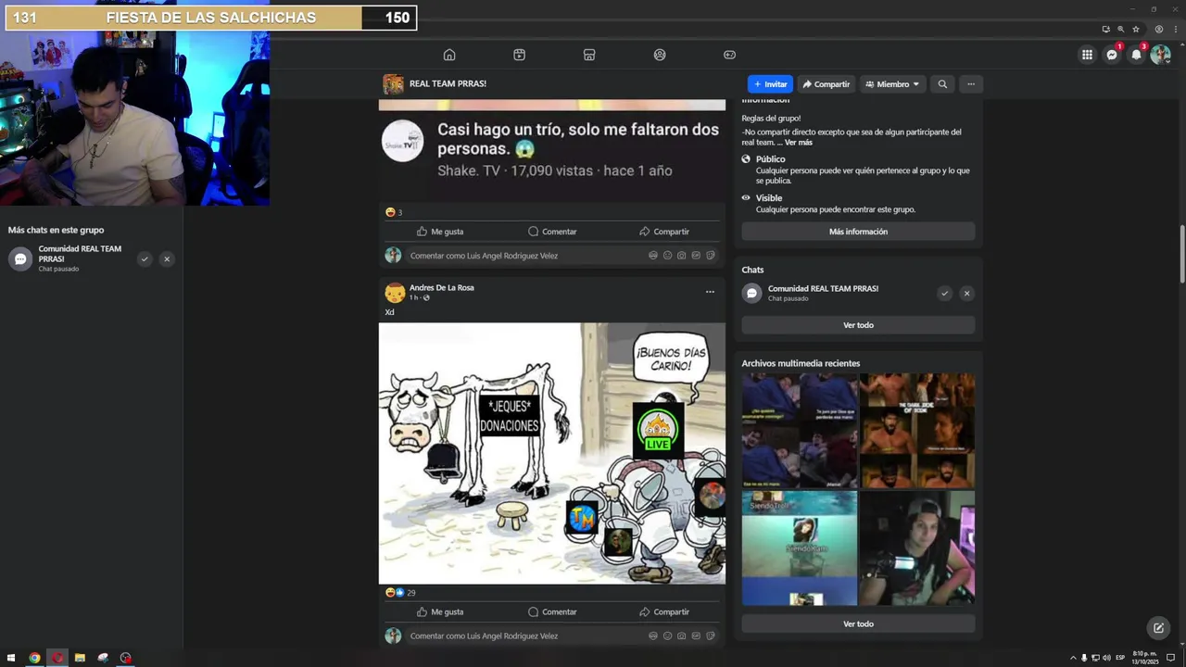Open the Gaming icon in top navigation
This screenshot has height=667, width=1186.
(x=729, y=55)
